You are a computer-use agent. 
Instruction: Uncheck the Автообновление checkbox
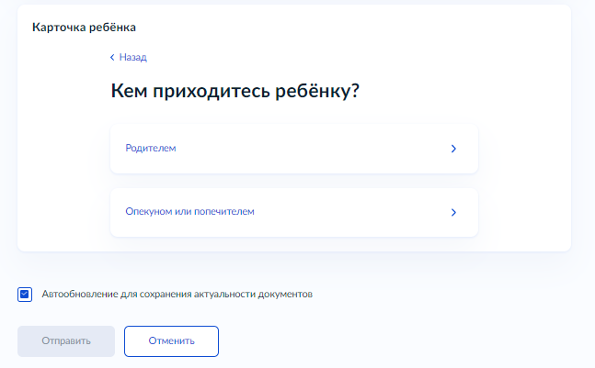click(26, 295)
